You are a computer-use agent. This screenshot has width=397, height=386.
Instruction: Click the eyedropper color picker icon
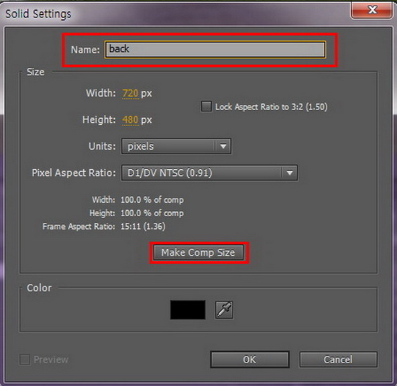click(x=224, y=309)
